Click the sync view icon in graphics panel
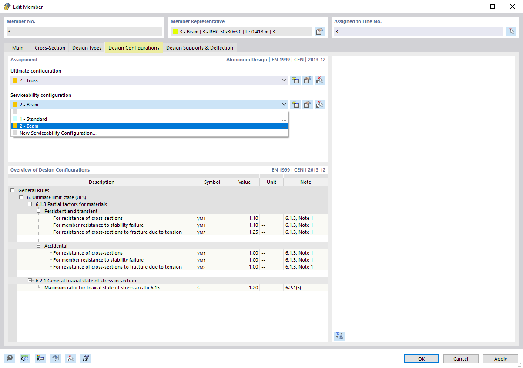The height and width of the screenshot is (368, 523). (x=339, y=336)
